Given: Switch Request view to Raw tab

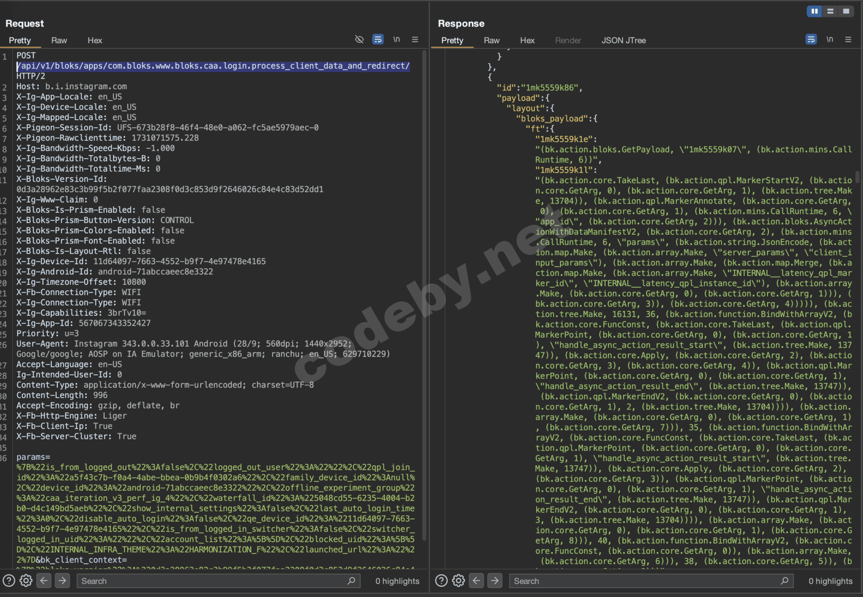Looking at the screenshot, I should coord(59,40).
